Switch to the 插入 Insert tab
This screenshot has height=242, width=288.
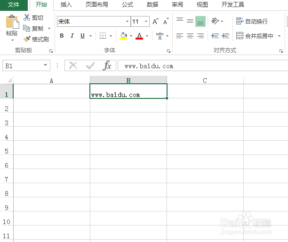(66, 5)
